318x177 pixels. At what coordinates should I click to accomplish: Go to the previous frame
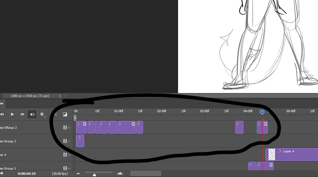pyautogui.click(x=2, y=114)
